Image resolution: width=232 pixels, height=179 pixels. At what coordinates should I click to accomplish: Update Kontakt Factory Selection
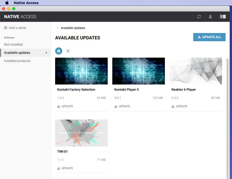[x=65, y=106]
